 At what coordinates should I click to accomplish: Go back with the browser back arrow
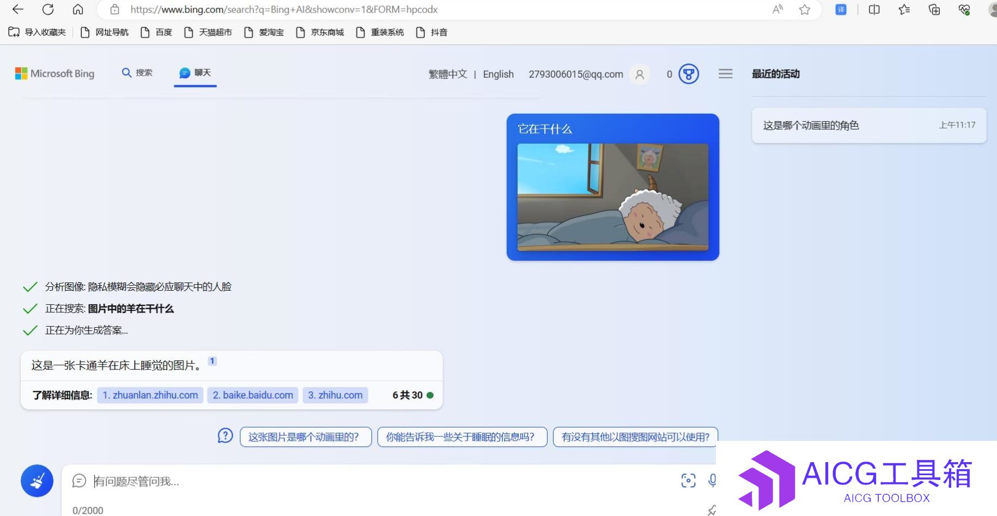click(18, 9)
